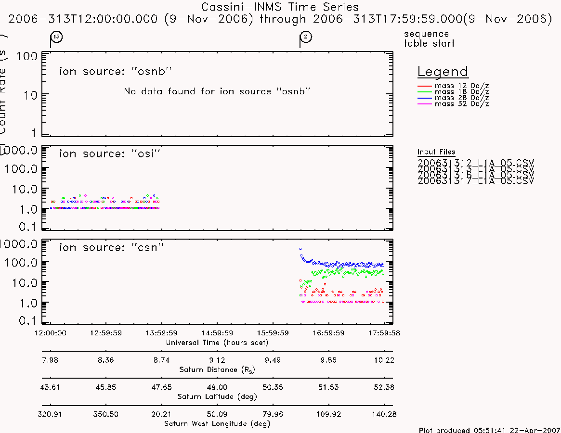Click the Saturn latitude value '49.00'
561x433 pixels.
click(217, 387)
